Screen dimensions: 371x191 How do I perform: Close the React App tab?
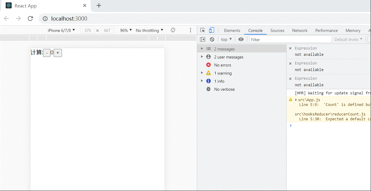pyautogui.click(x=85, y=6)
